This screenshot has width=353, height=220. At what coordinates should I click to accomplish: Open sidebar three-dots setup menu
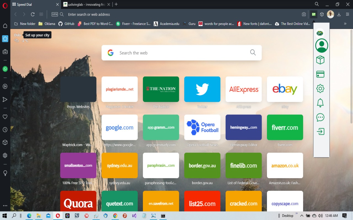5,205
